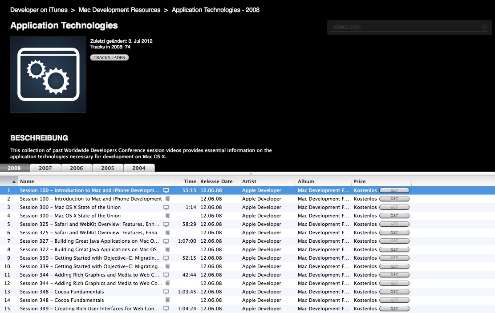Click document icon on track 6 Safari session

pos(167,233)
